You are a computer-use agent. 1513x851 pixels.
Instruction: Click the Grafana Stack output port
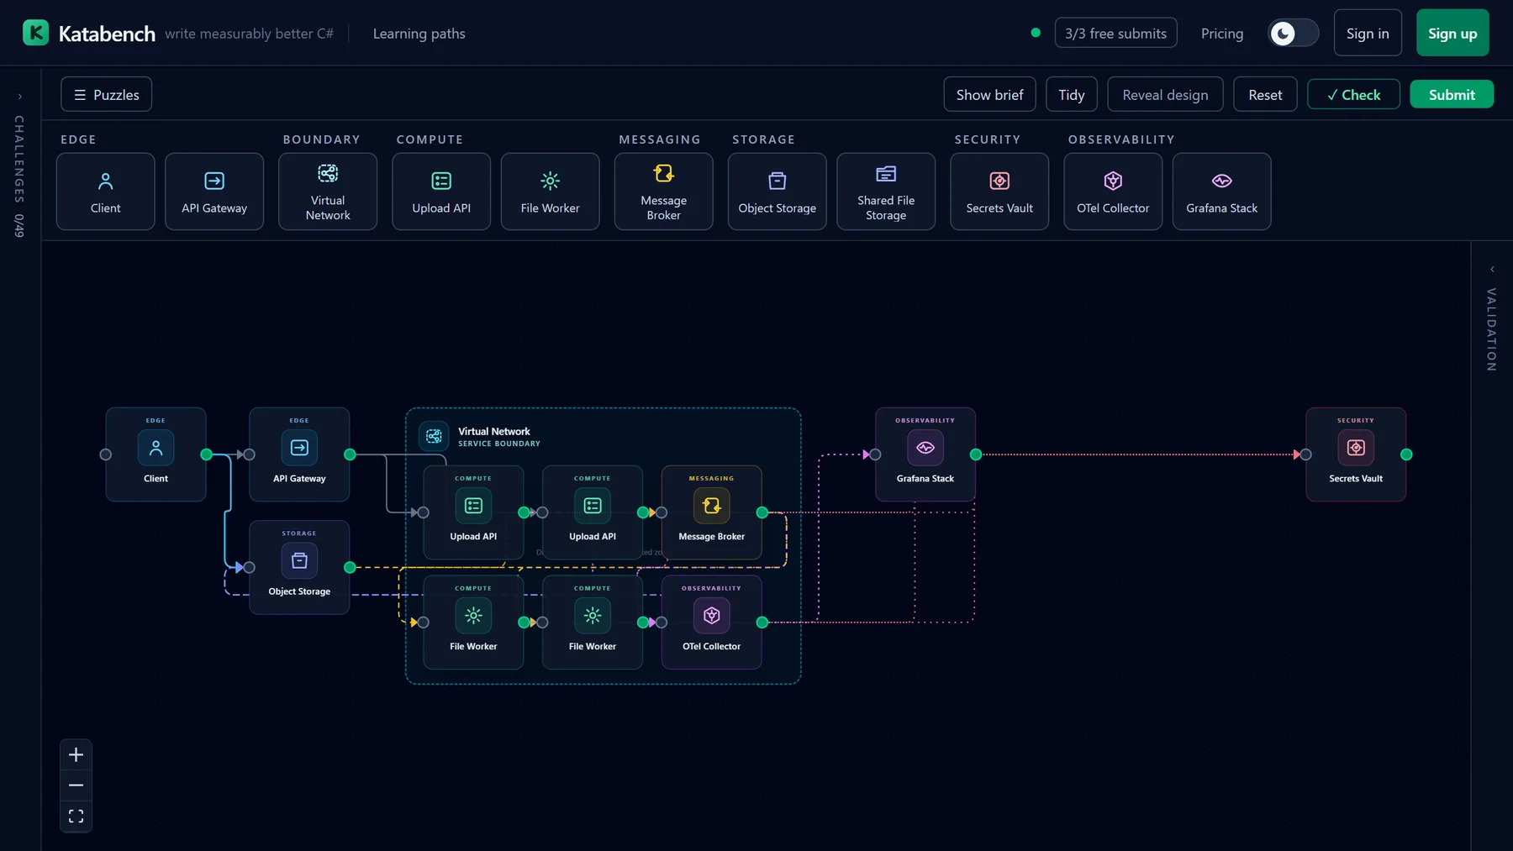point(976,454)
